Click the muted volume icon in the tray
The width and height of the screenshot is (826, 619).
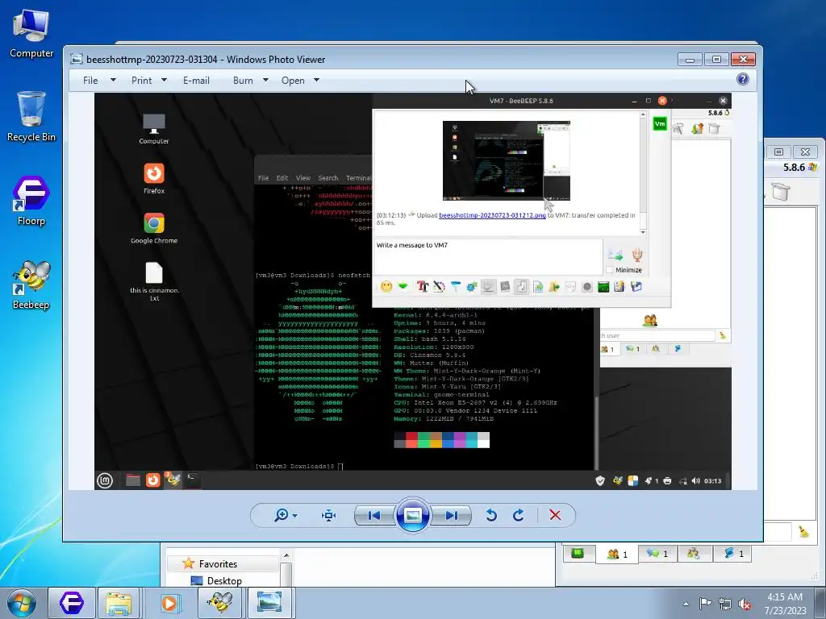coord(745,604)
